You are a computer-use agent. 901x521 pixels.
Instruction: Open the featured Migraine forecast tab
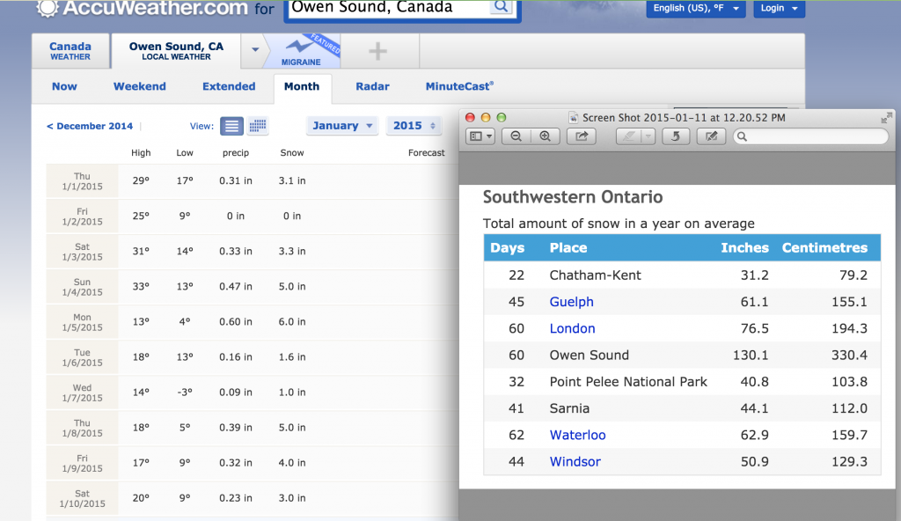tap(302, 51)
